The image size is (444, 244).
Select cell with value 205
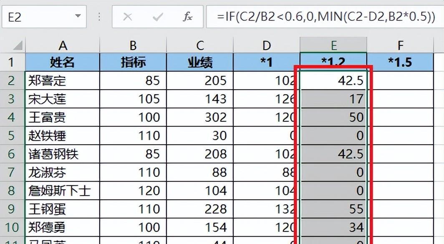(x=200, y=80)
